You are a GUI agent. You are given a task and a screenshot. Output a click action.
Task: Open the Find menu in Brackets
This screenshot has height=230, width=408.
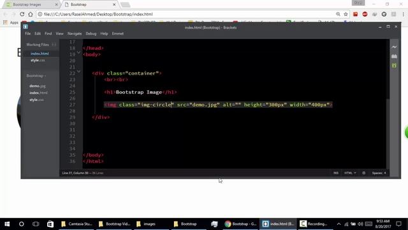[x=48, y=34]
